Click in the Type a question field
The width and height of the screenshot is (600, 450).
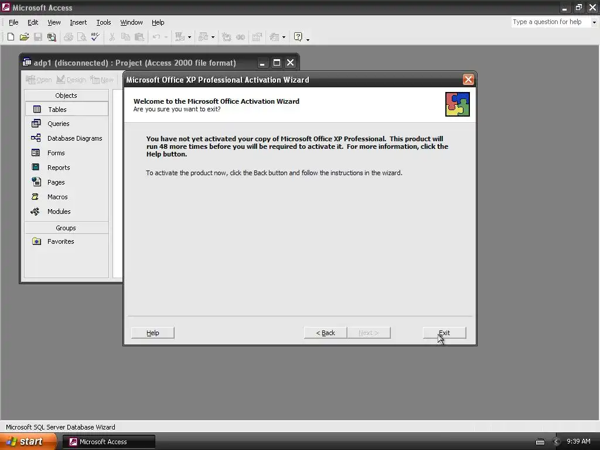click(x=551, y=22)
